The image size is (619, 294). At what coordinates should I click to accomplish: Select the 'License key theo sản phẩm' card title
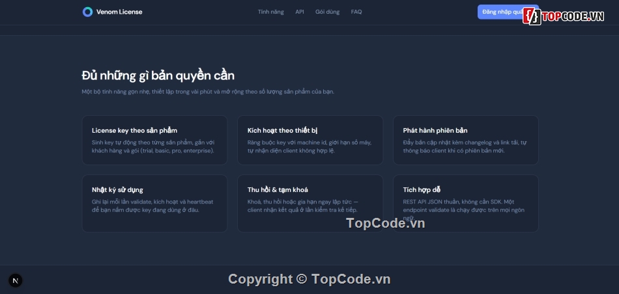pyautogui.click(x=135, y=131)
